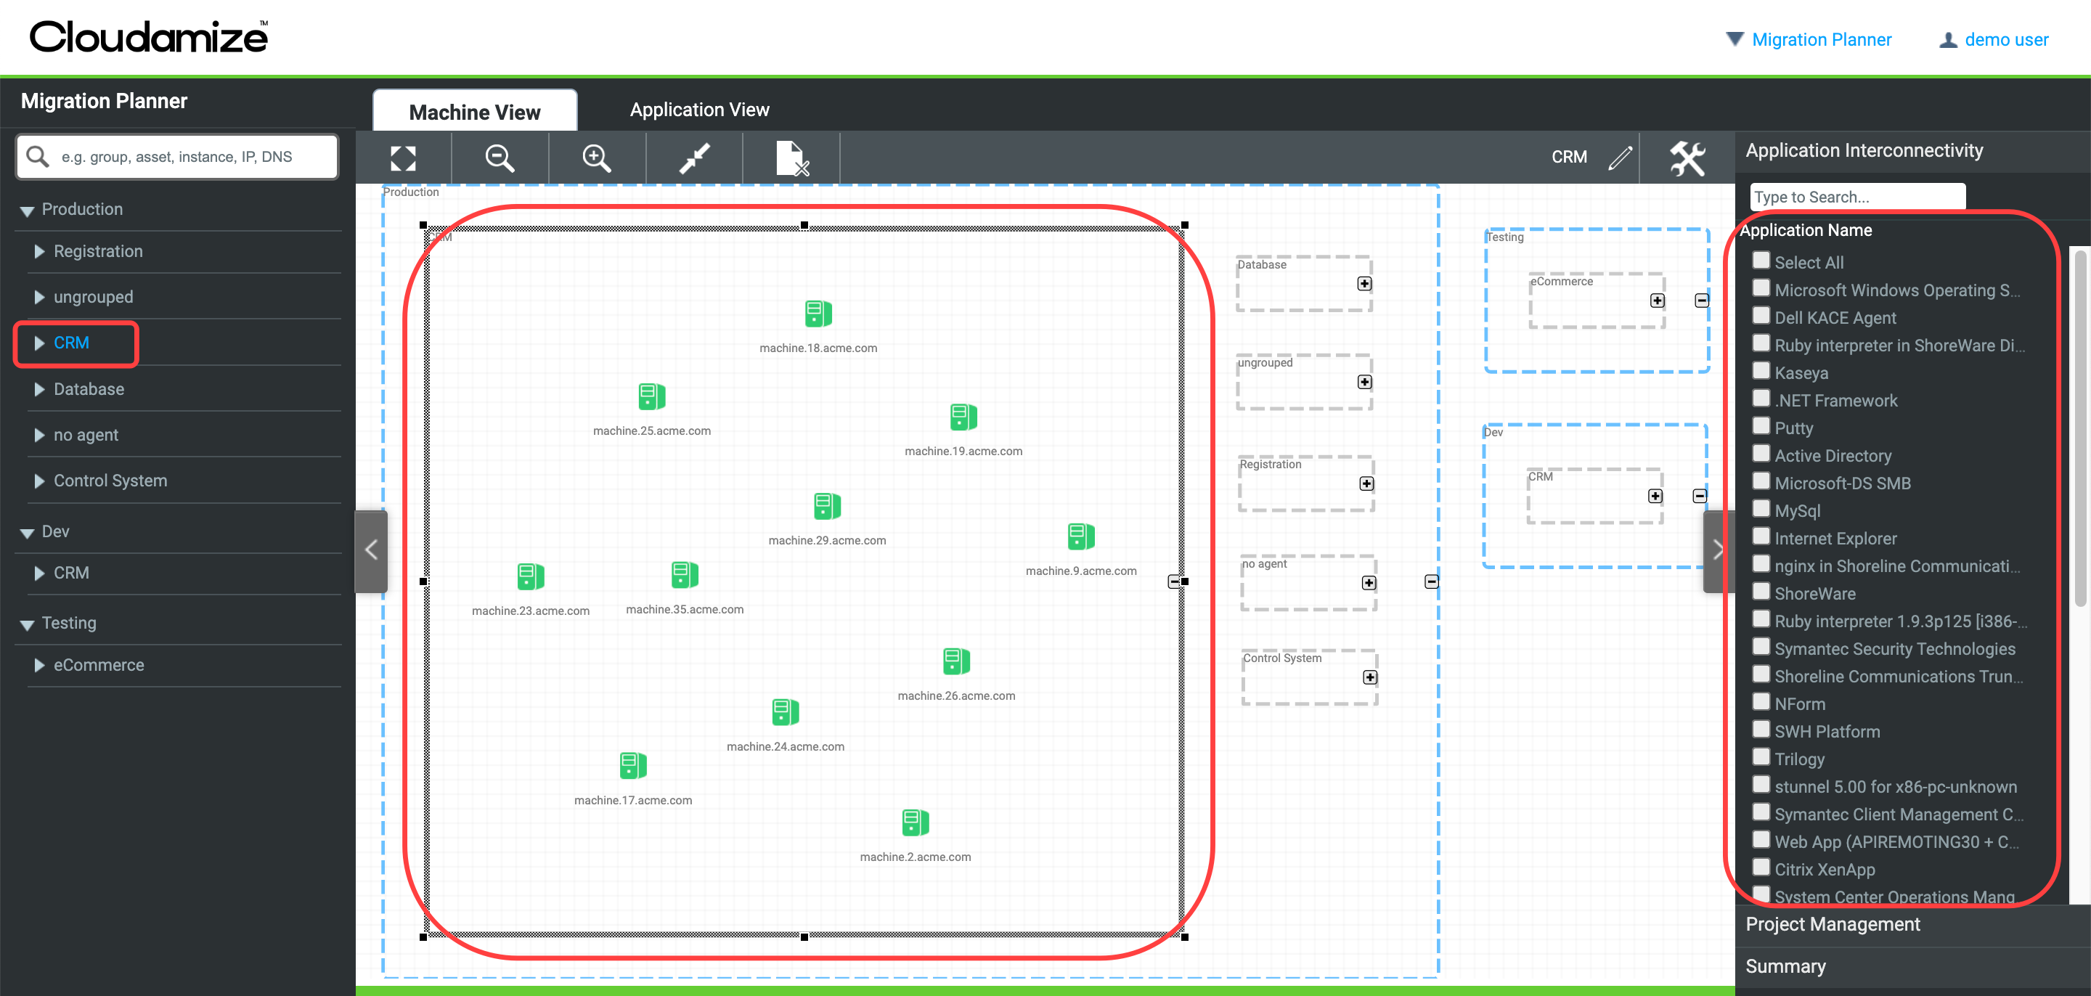
Task: Select the zoom in magnifier icon
Action: tap(597, 158)
